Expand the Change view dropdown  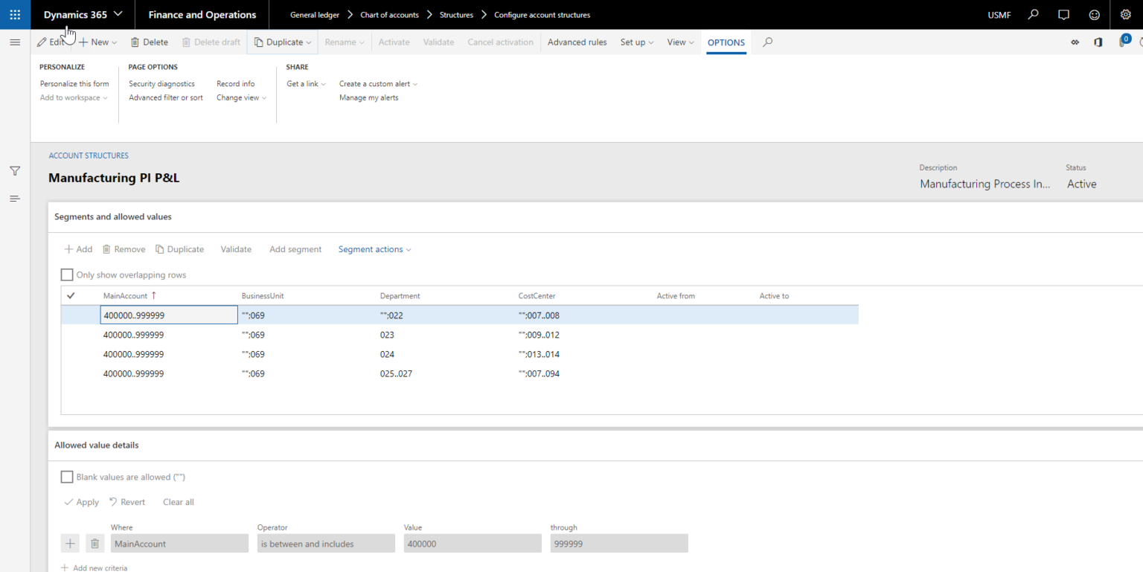[x=241, y=97]
